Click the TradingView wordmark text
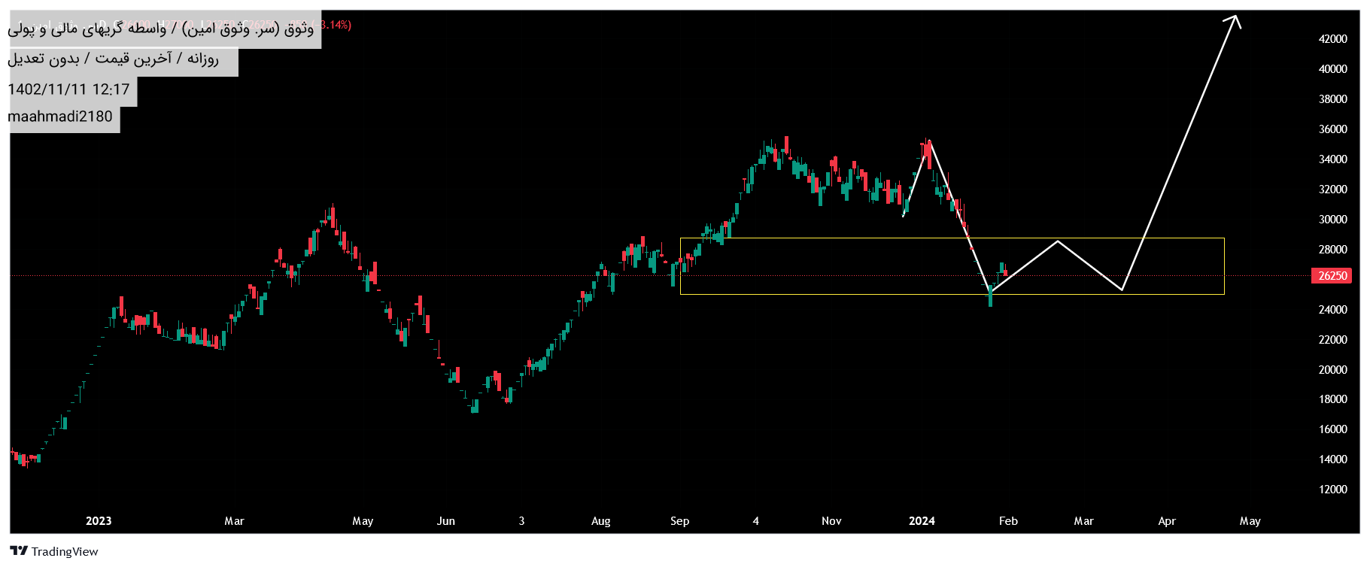The width and height of the screenshot is (1370, 567). point(65,552)
